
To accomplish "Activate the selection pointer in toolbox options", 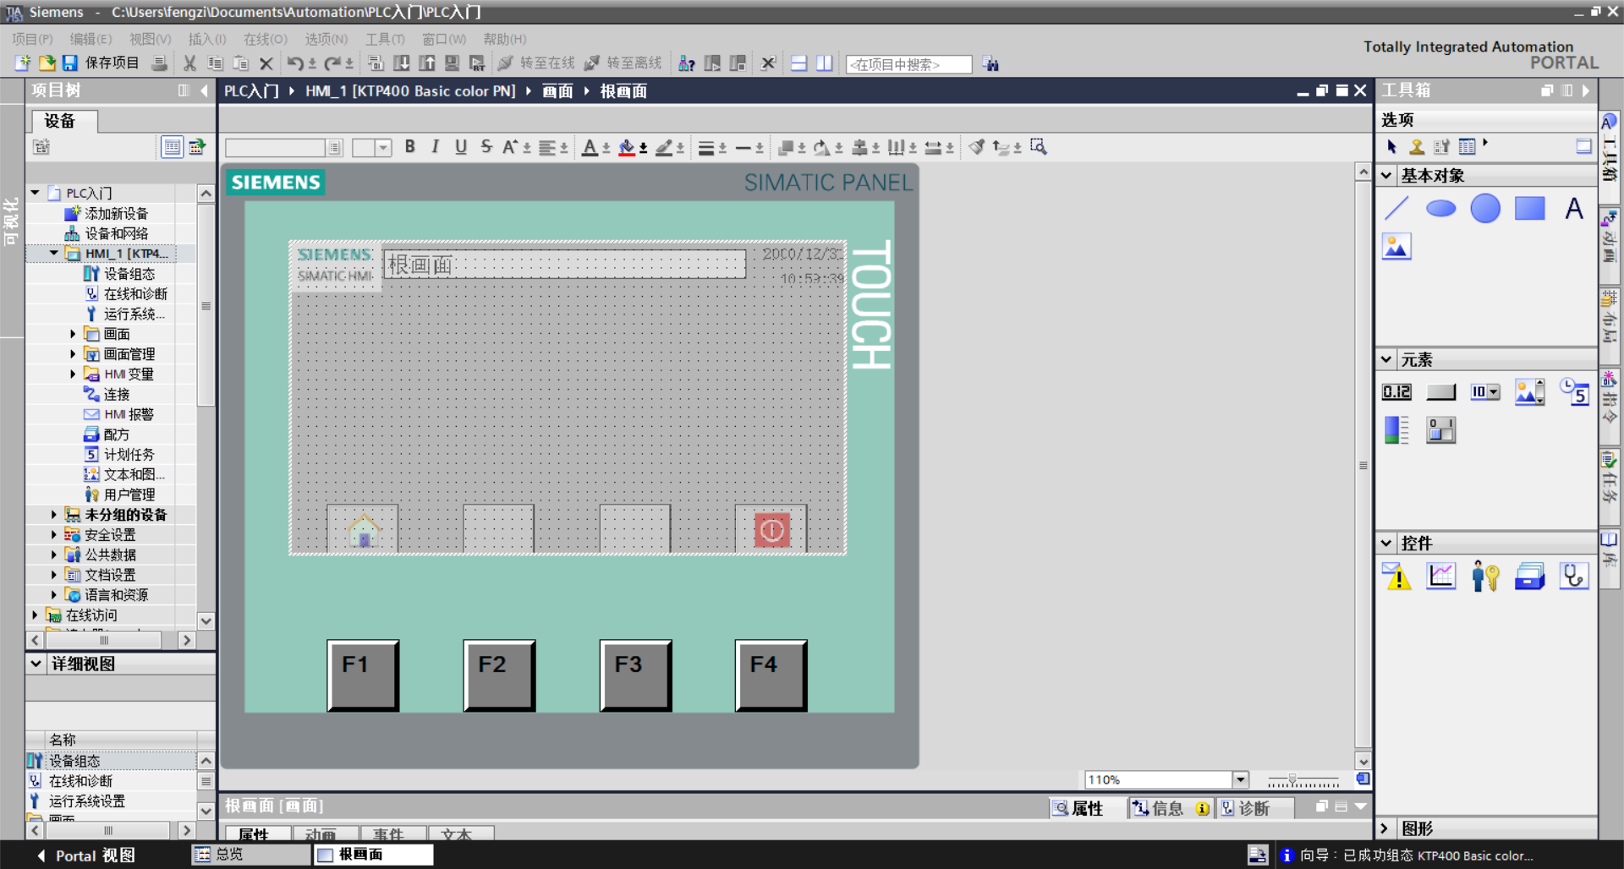I will [1391, 146].
